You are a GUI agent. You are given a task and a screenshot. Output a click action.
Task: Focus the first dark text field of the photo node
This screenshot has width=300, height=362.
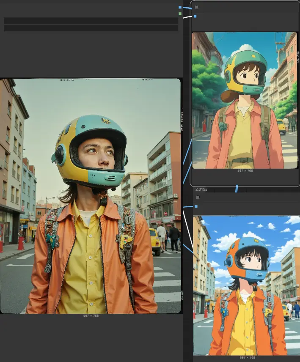[x=91, y=21]
